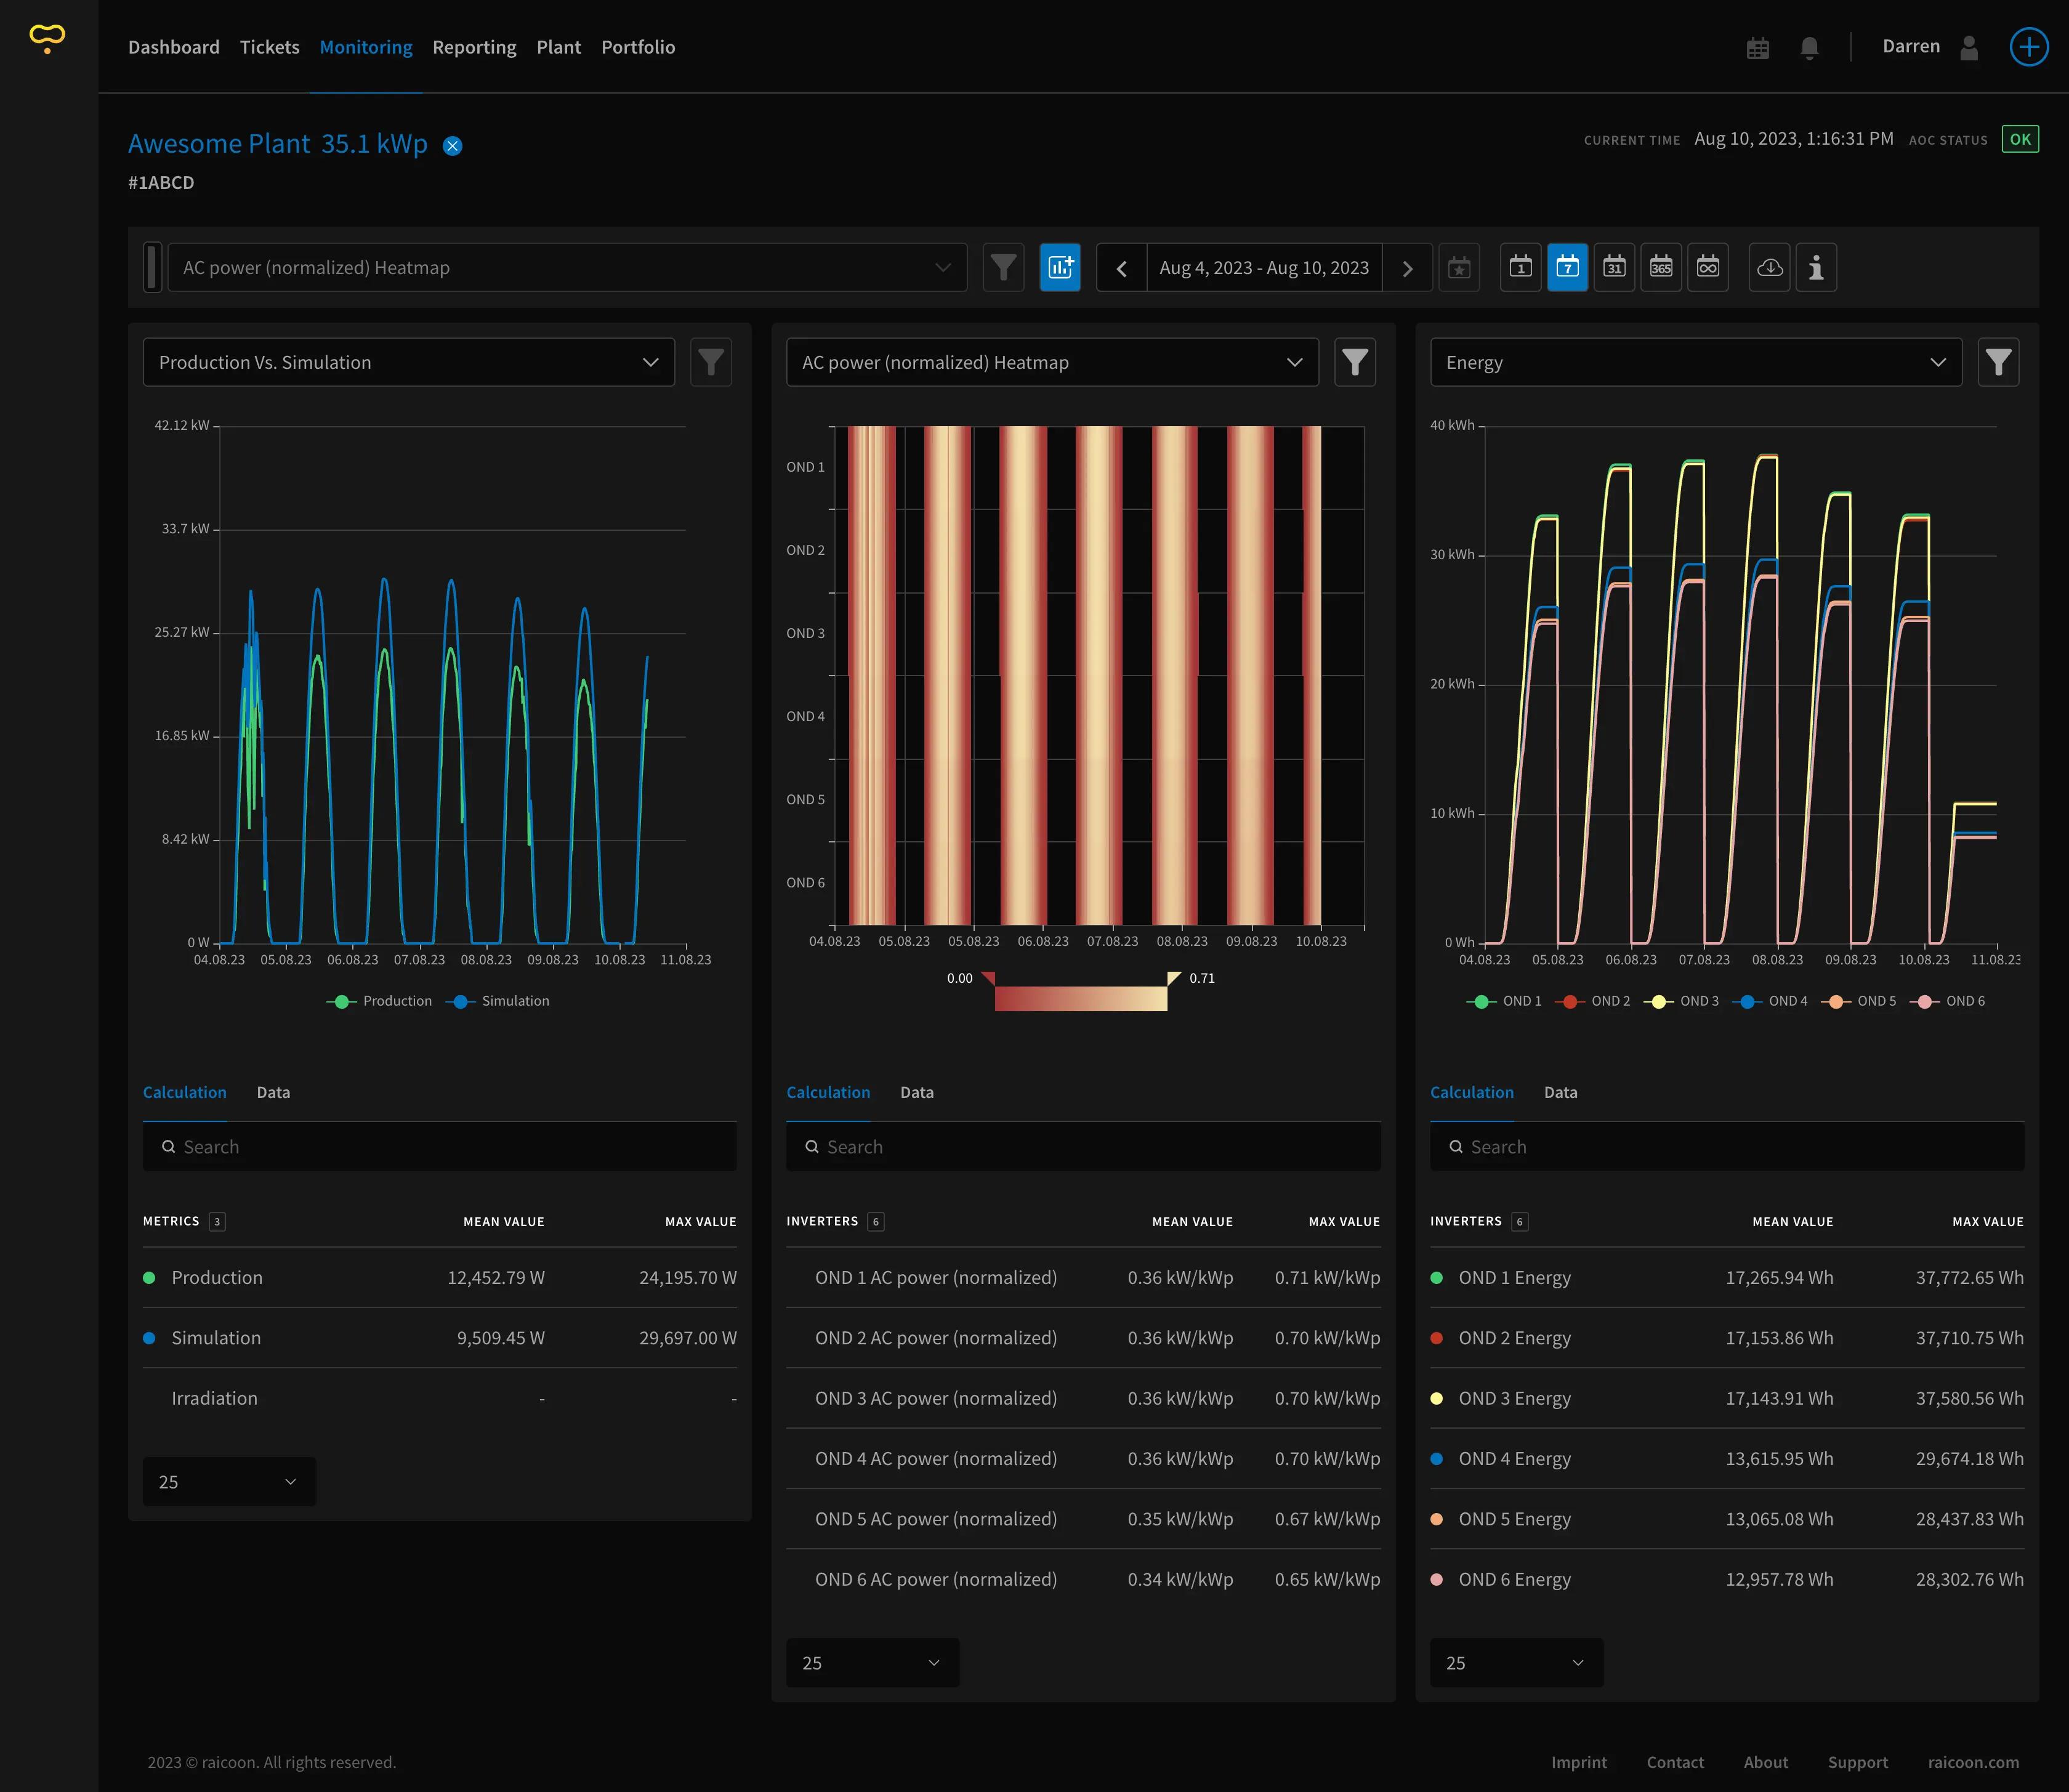Open the Energy chart dropdown
Viewport: 2069px width, 1792px height.
[1696, 362]
